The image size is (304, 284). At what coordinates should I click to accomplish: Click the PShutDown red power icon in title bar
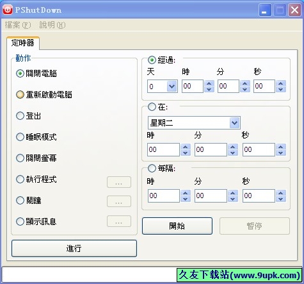tap(8, 10)
